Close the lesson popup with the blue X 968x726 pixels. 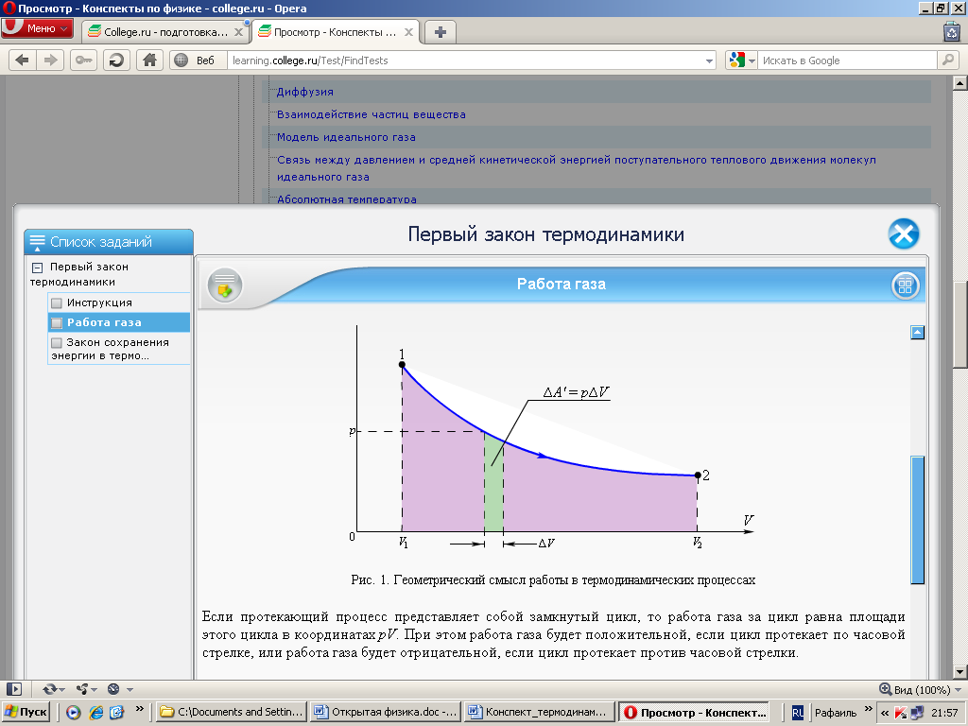coord(904,234)
